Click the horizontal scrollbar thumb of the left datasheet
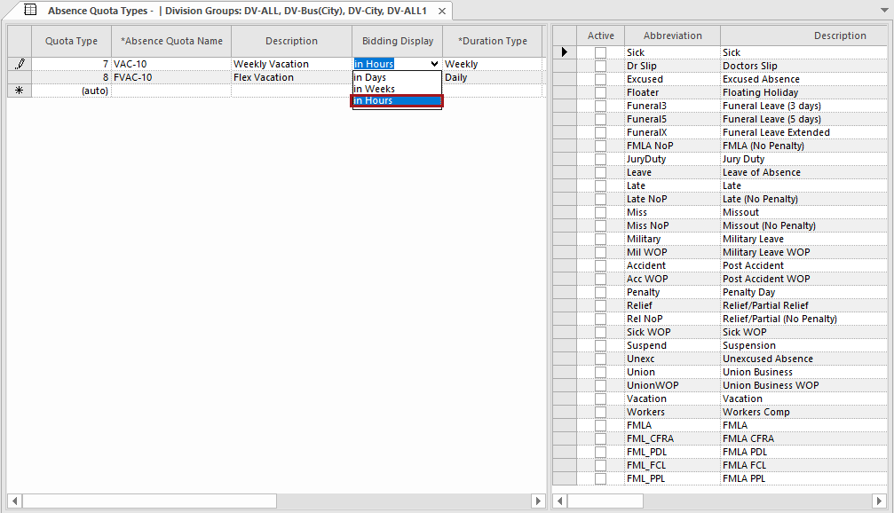 click(x=149, y=501)
